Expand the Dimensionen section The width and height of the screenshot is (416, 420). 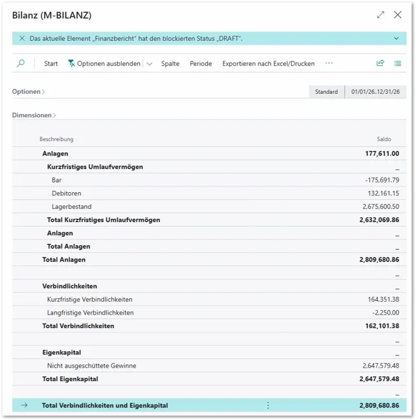[x=34, y=115]
